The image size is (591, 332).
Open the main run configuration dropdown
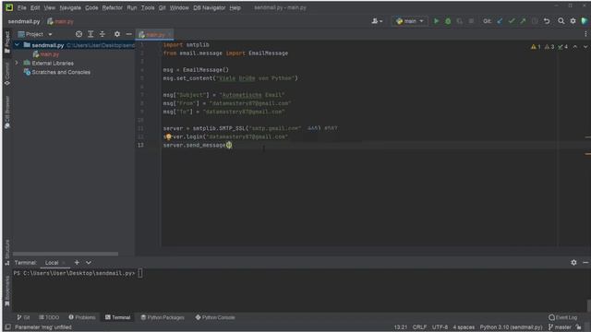click(x=410, y=21)
